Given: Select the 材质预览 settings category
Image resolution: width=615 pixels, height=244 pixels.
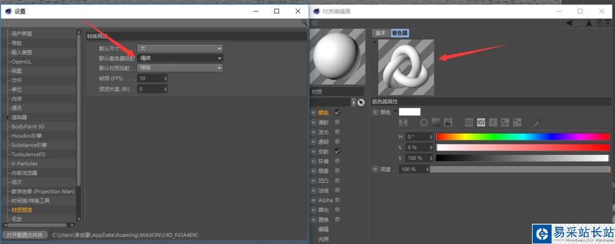Looking at the screenshot, I should (x=22, y=210).
